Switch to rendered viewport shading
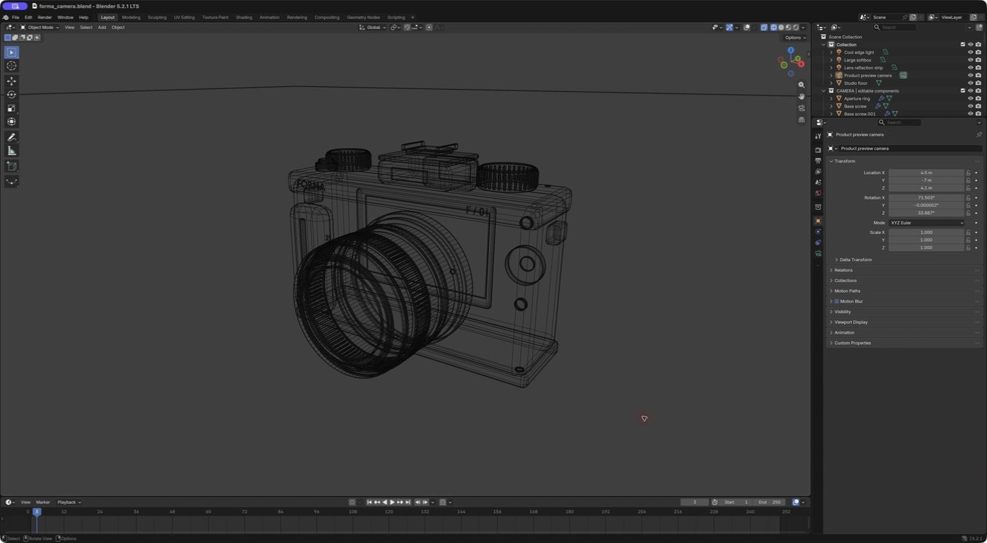This screenshot has width=987, height=543. pos(796,28)
